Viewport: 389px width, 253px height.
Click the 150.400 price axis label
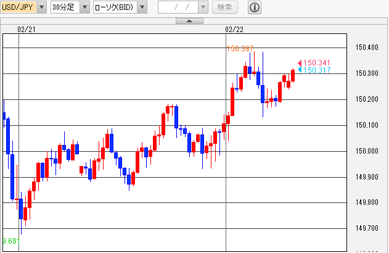pos(367,47)
